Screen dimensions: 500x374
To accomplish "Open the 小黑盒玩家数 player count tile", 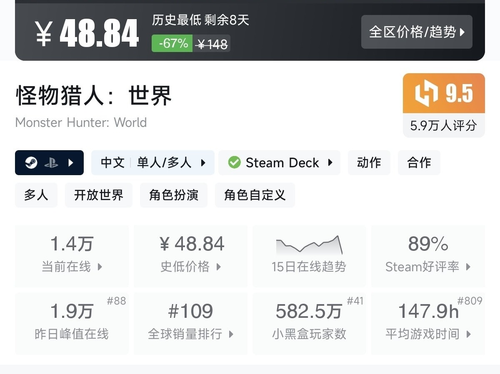I will [x=309, y=324].
